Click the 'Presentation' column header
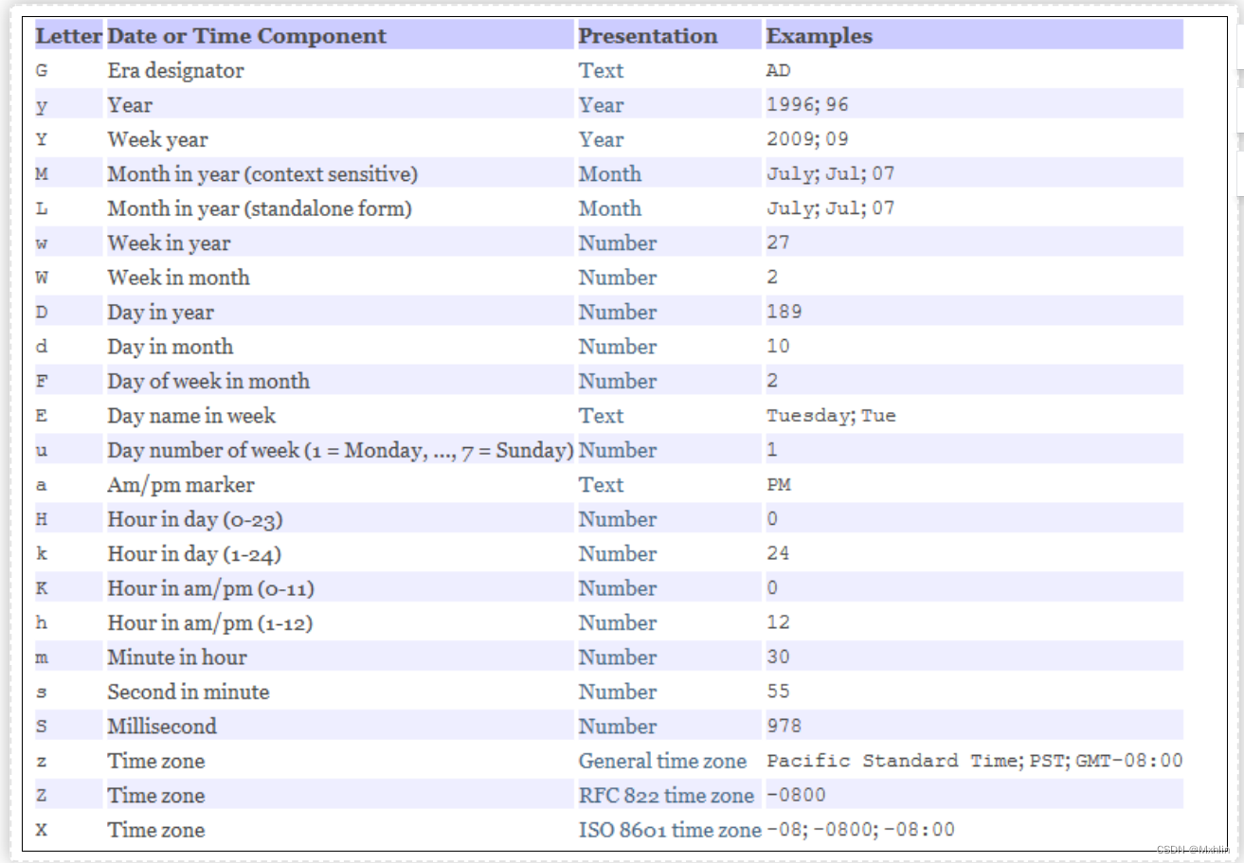 click(648, 36)
